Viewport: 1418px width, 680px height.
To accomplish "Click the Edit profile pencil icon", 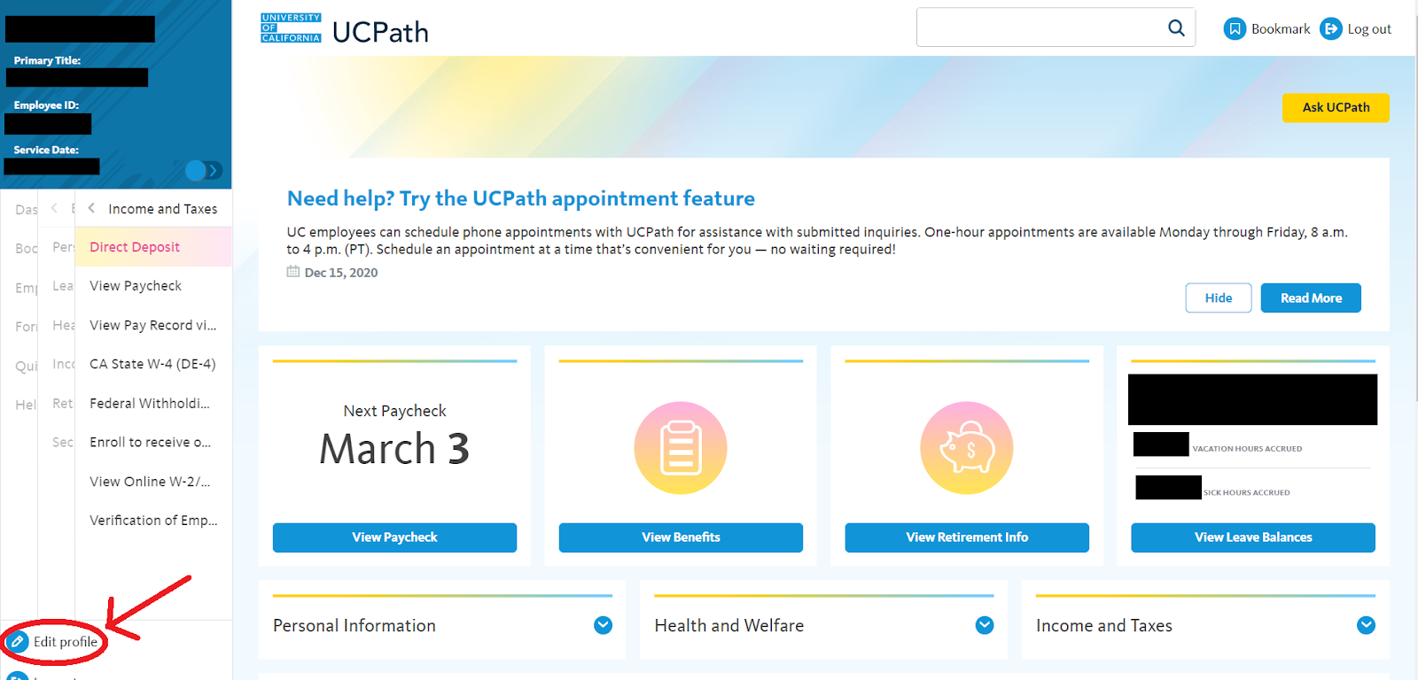I will [x=17, y=642].
